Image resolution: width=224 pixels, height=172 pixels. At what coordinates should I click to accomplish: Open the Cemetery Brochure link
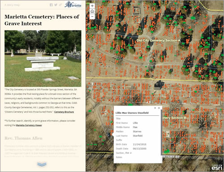[64, 112]
